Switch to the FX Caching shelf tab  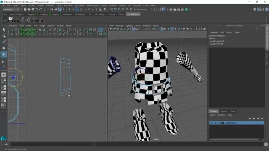[x=100, y=14]
